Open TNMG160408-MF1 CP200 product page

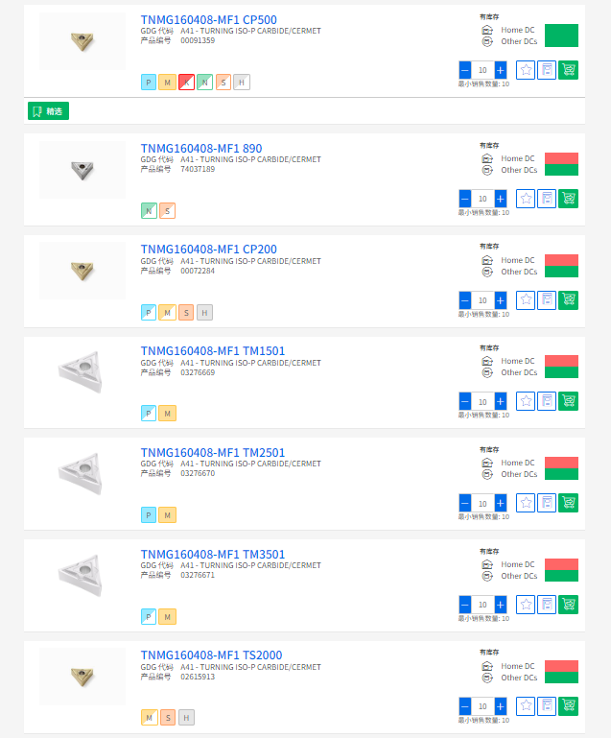click(x=208, y=250)
